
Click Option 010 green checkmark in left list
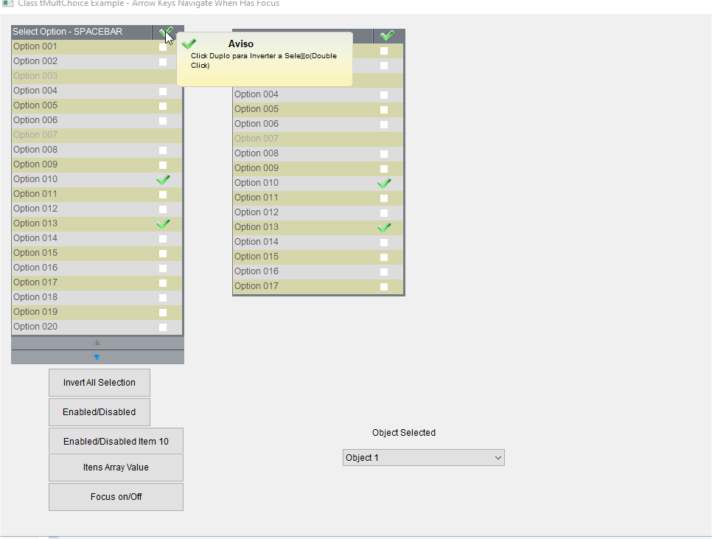(163, 180)
